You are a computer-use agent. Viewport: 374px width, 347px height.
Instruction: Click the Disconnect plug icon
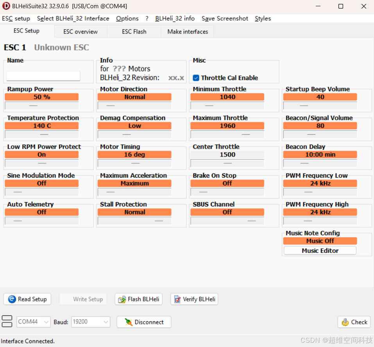(129, 322)
